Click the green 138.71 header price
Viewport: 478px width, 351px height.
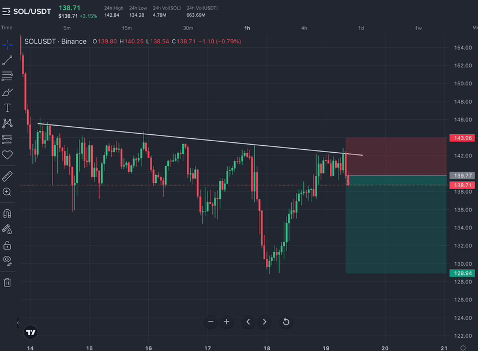point(69,8)
